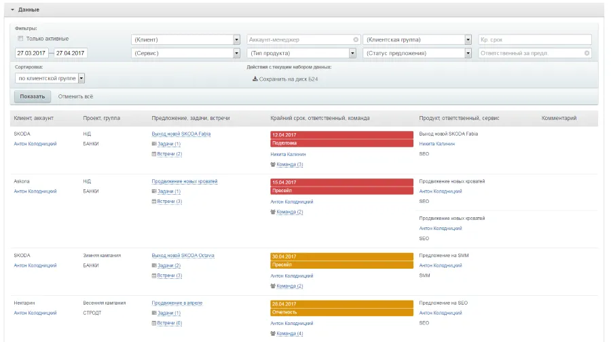
Task: Open the (Клиент) dropdown
Action: click(x=236, y=39)
